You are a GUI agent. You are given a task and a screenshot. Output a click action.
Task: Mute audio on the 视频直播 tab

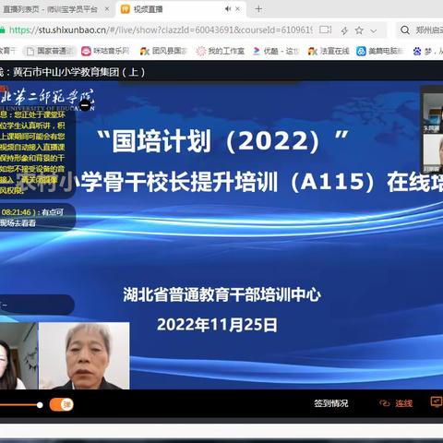tap(228, 9)
